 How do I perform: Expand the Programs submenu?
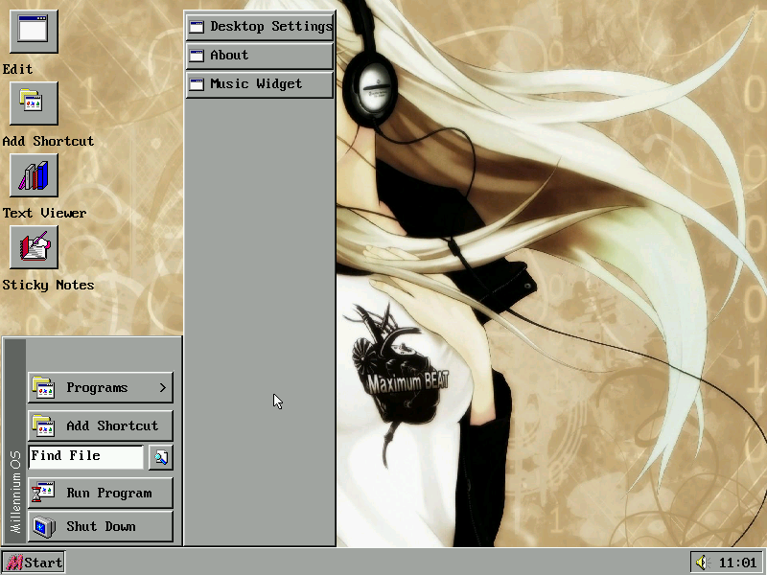point(101,387)
